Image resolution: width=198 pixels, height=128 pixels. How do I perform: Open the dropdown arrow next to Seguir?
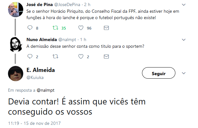click(183, 74)
